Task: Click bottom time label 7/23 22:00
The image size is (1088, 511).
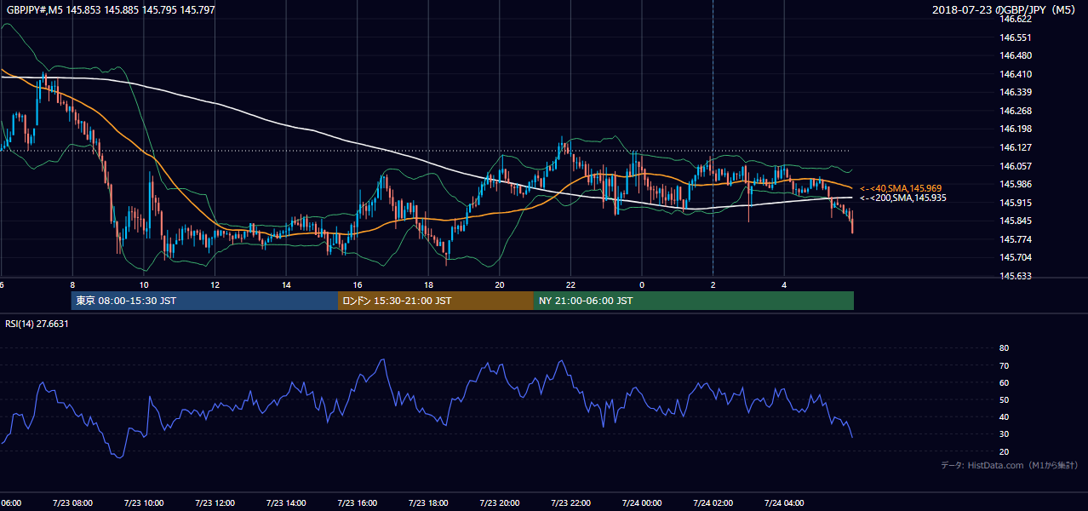Action: tap(570, 503)
